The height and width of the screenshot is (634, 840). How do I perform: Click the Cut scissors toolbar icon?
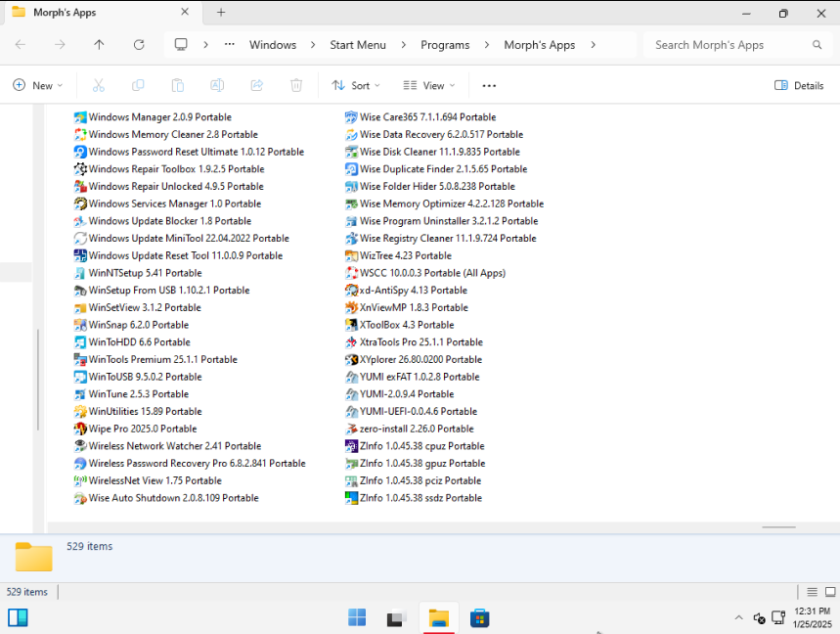pos(99,85)
